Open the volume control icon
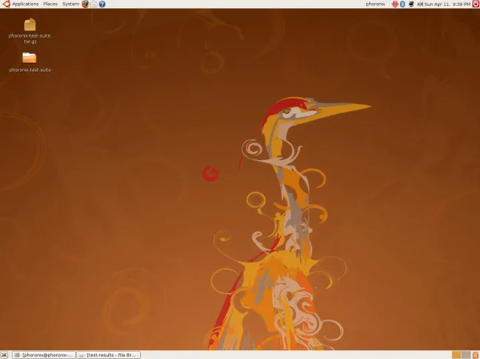The image size is (480, 359). 420,4
